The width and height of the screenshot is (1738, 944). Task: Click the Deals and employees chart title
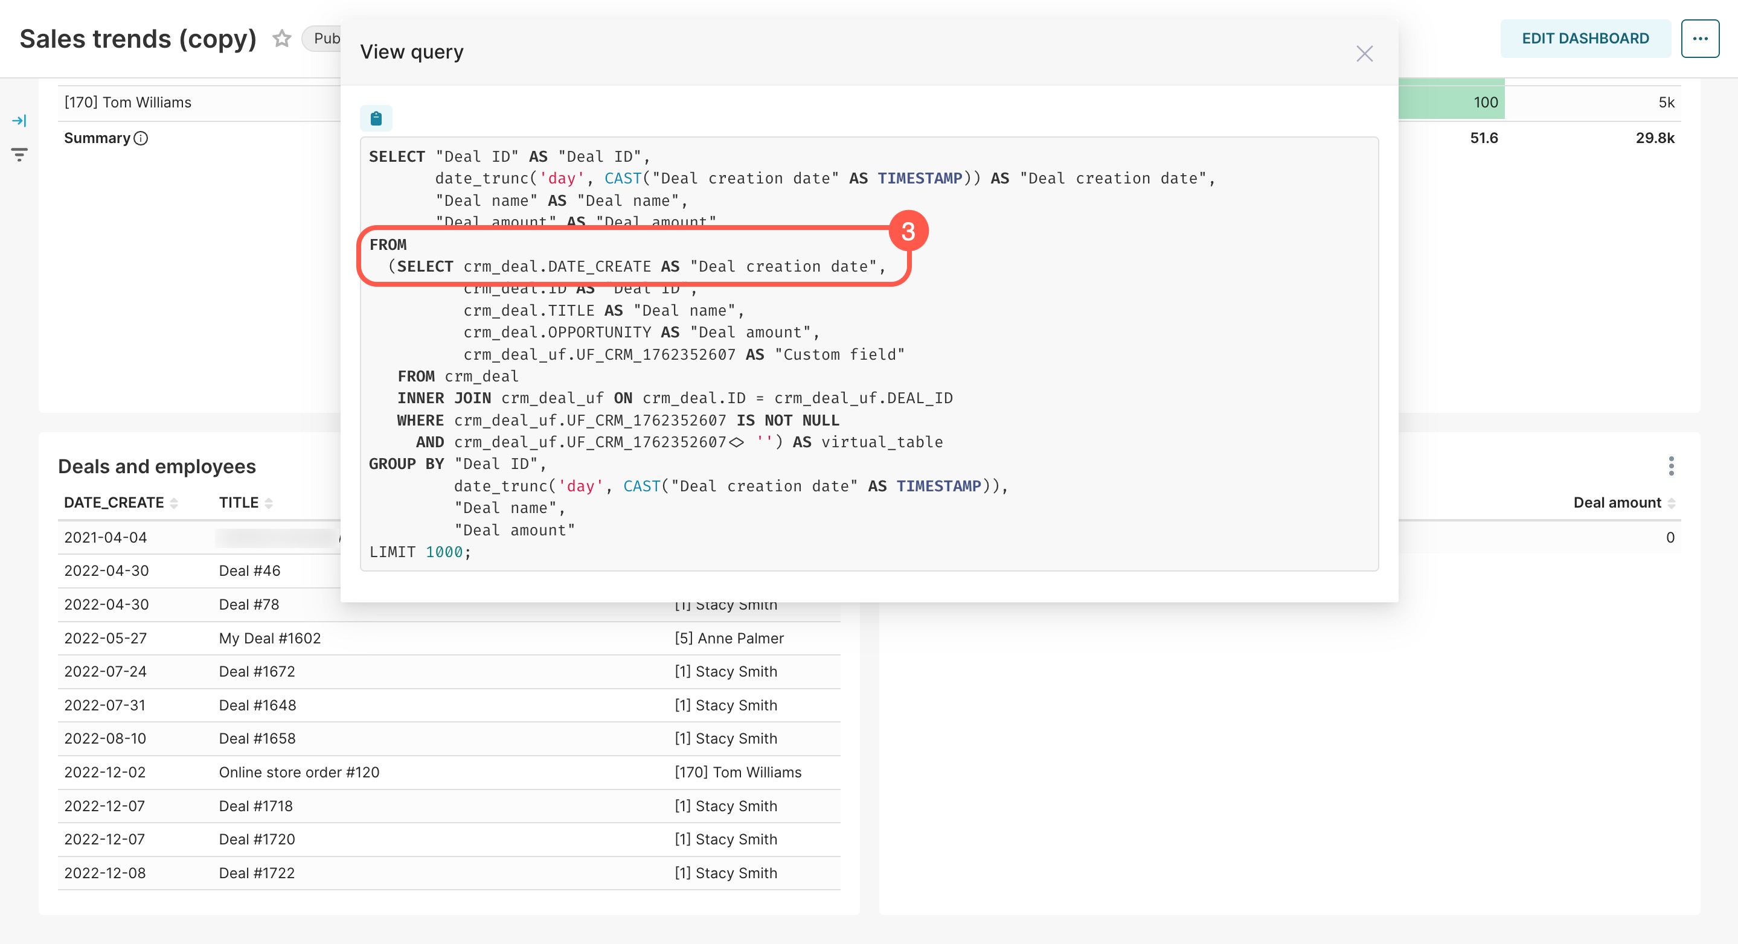tap(156, 467)
